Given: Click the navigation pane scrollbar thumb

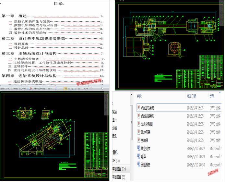Looking at the screenshot, I should [x=131, y=122].
